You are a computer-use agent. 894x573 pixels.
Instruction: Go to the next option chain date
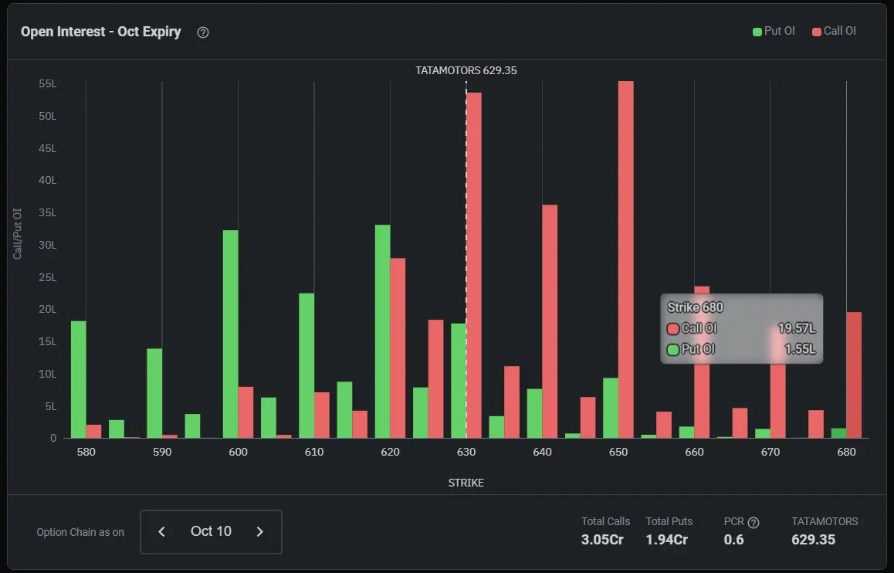[x=260, y=532]
